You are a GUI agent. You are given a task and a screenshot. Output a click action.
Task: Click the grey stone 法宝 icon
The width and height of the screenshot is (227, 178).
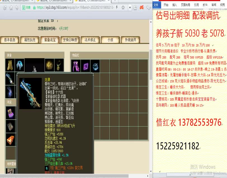coord(11,126)
